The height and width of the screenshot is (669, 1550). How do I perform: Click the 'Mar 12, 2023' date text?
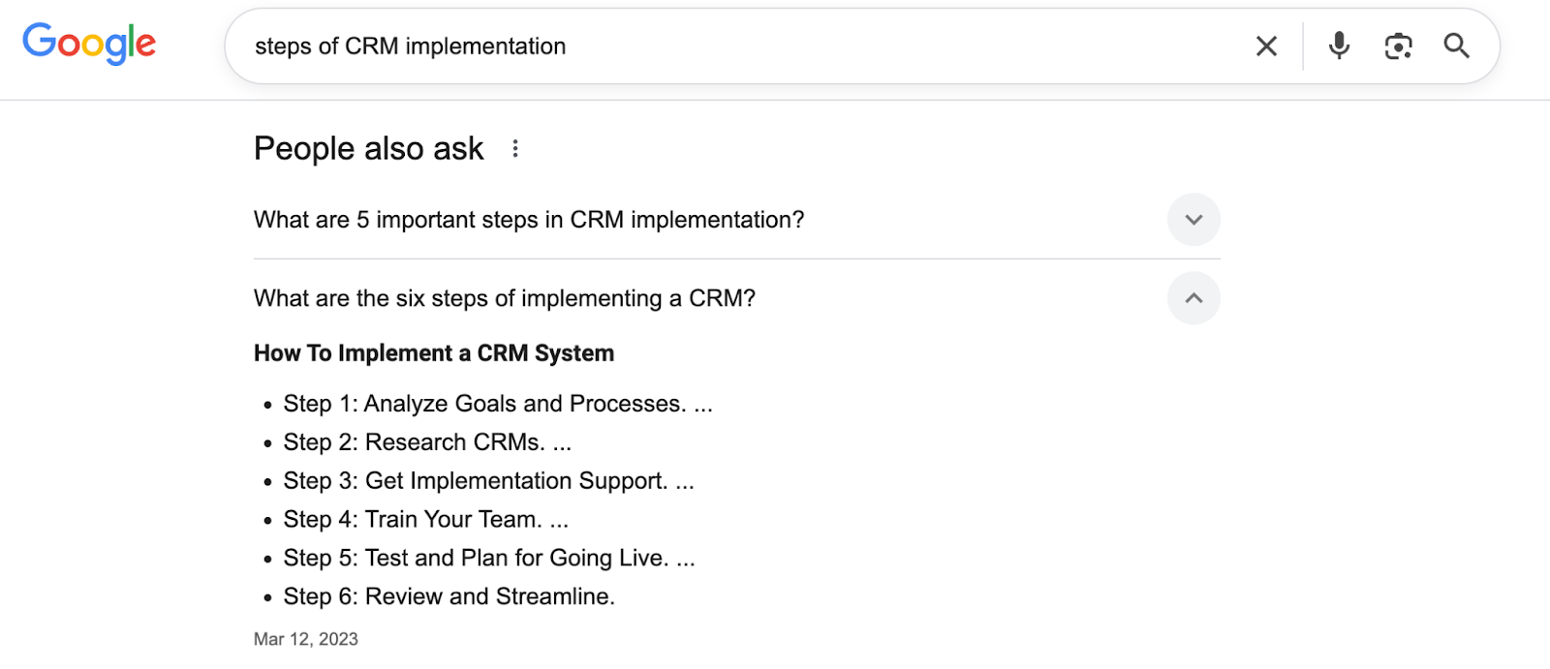click(306, 639)
